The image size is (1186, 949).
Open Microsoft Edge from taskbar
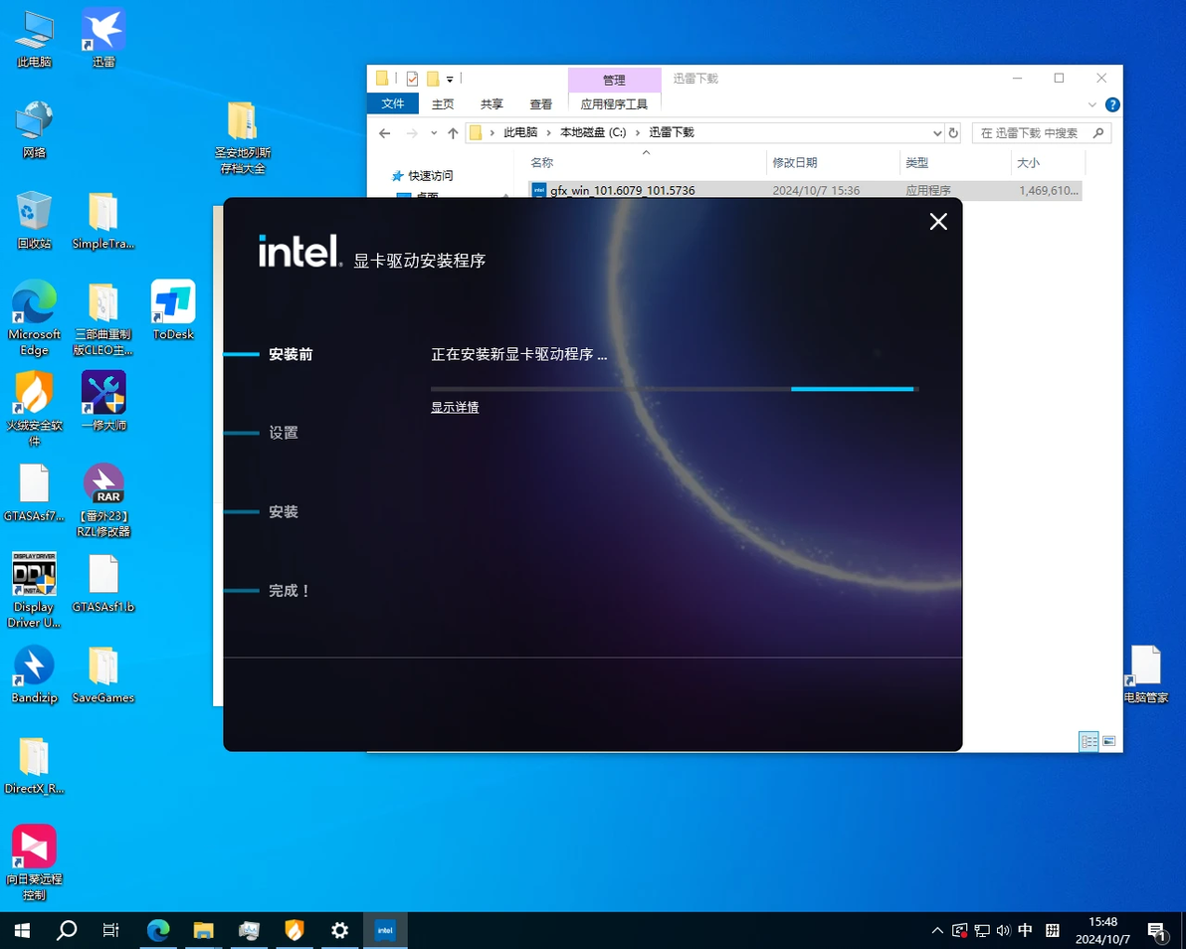158,930
